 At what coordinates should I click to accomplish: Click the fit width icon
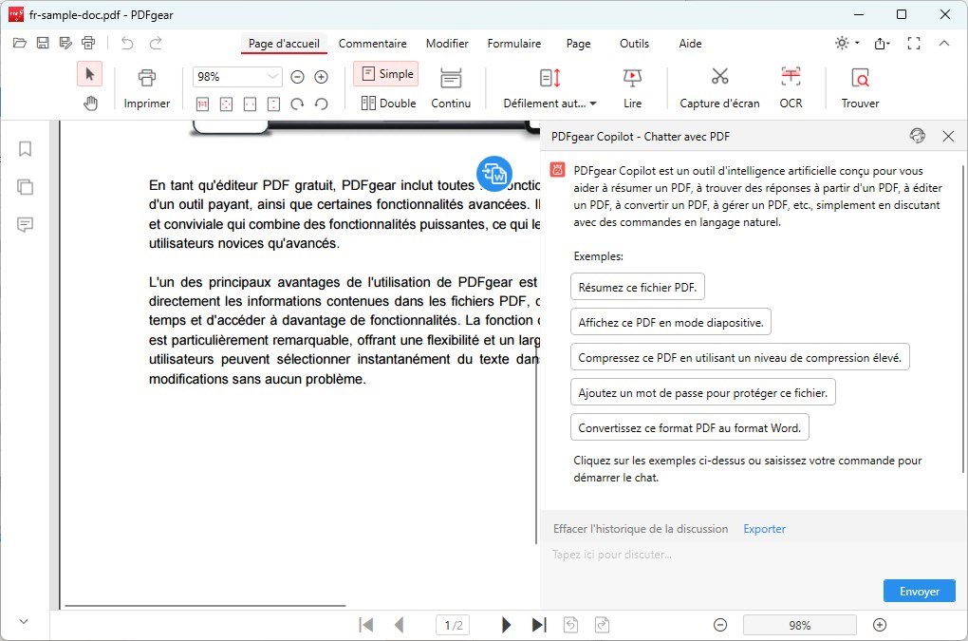pos(250,104)
